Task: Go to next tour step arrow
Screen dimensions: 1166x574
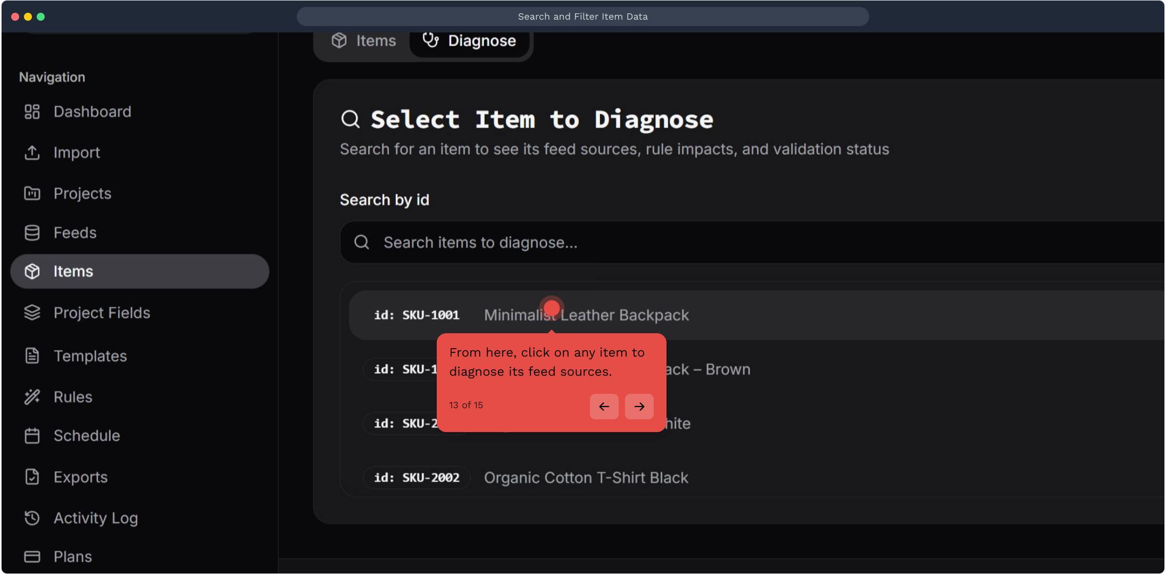Action: pyautogui.click(x=639, y=407)
